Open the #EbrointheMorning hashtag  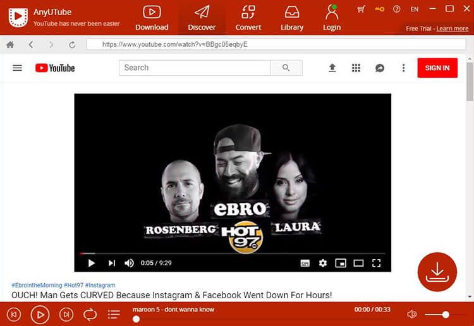pos(37,285)
